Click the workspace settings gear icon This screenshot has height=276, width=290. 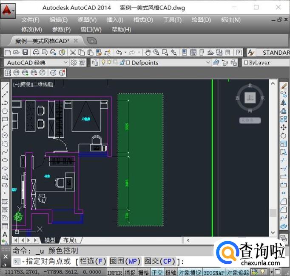[x=74, y=63]
